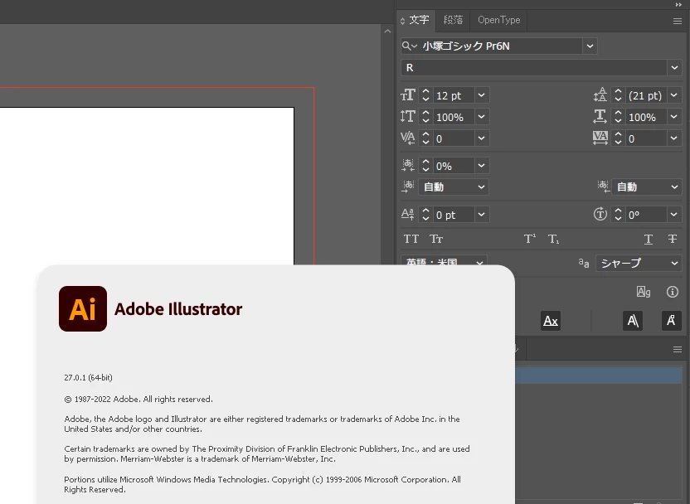The image size is (690, 504).
Task: Click the font search magnifier icon
Action: pyautogui.click(x=409, y=46)
